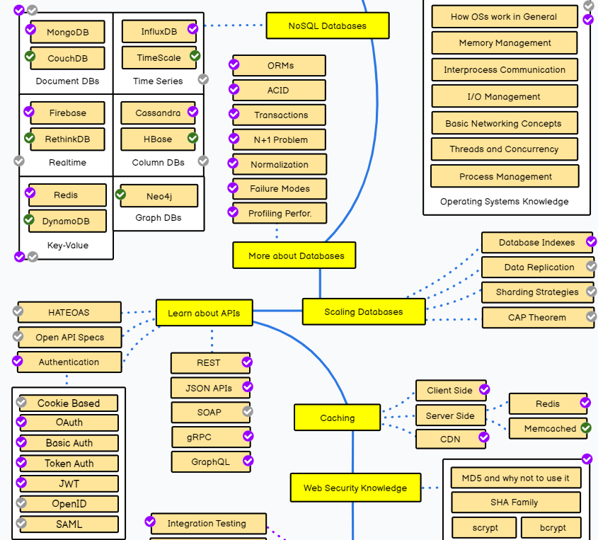This screenshot has width=598, height=540.
Task: Open the Sharding Strategies item
Action: click(x=536, y=292)
